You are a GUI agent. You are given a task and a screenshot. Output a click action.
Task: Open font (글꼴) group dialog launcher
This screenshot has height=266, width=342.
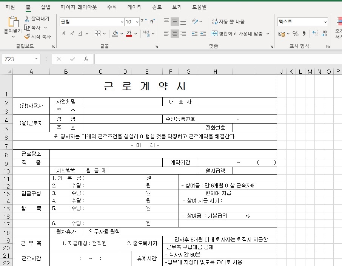pos(156,46)
